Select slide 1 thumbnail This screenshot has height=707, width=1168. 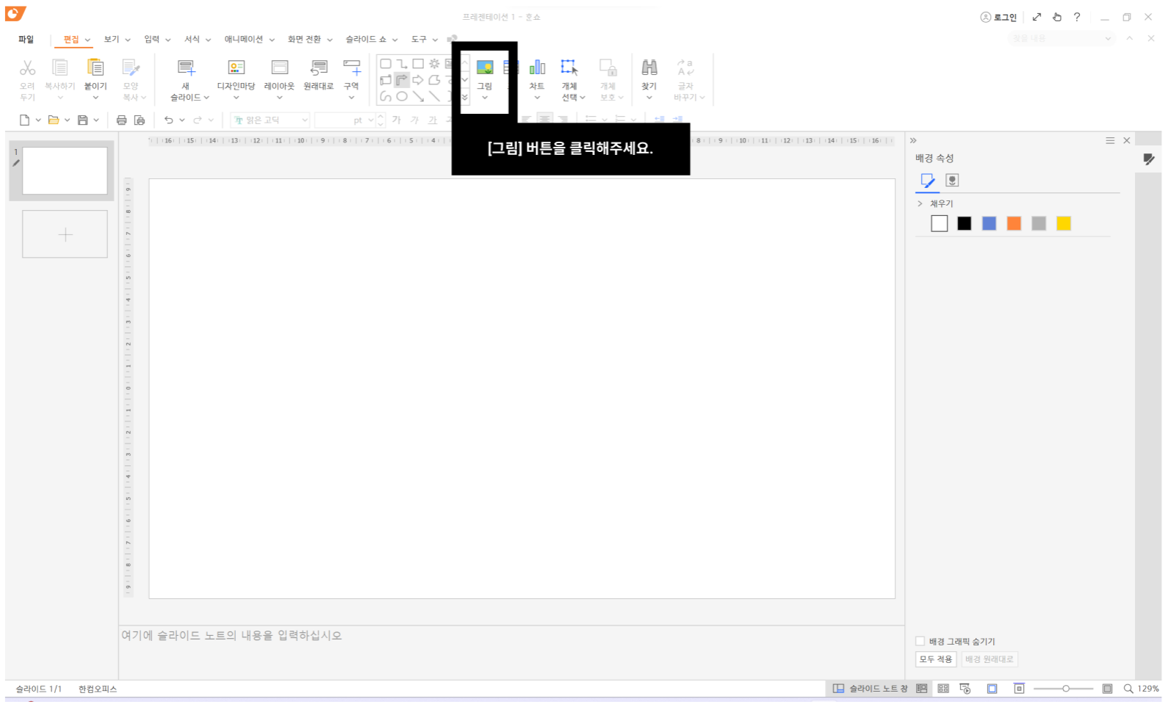click(65, 170)
